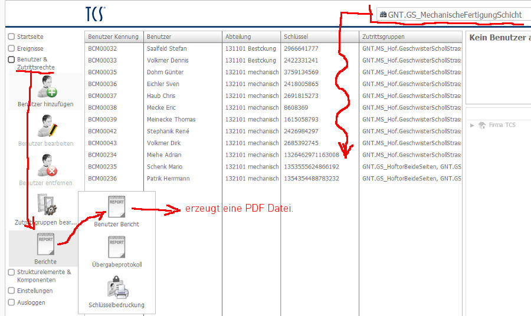Screen dimensions: 531x316
Task: Open the Übergabeprotokoll report icon
Action: pyautogui.click(x=116, y=248)
